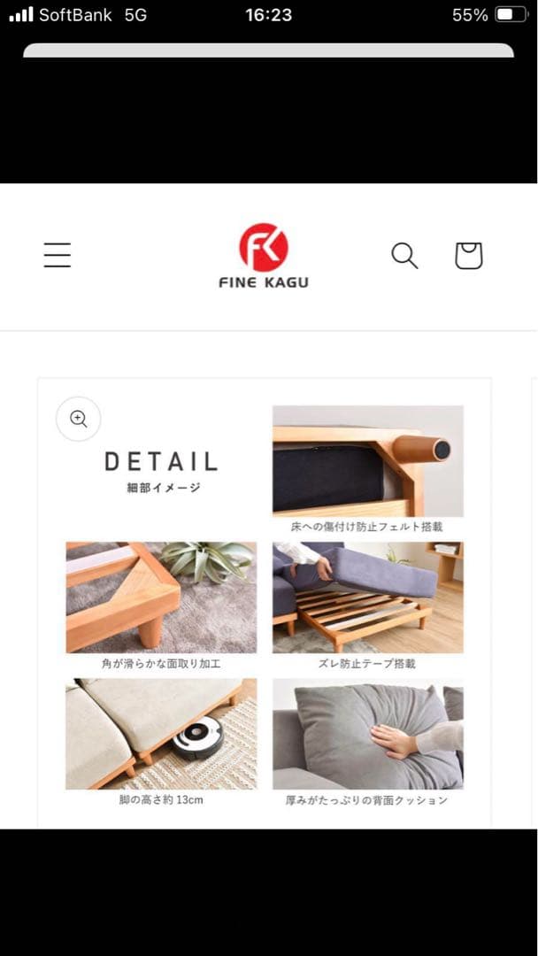Click the DETAIL heading text
The height and width of the screenshot is (956, 538).
(x=161, y=461)
